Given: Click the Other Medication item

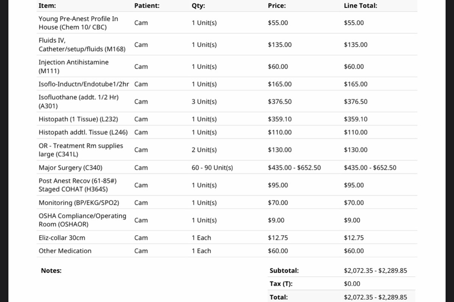Looking at the screenshot, I should tap(65, 251).
